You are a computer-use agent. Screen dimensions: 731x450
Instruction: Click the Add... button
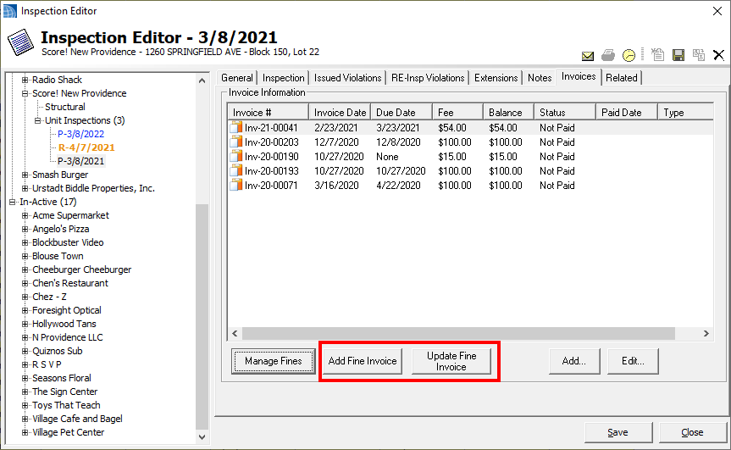574,361
